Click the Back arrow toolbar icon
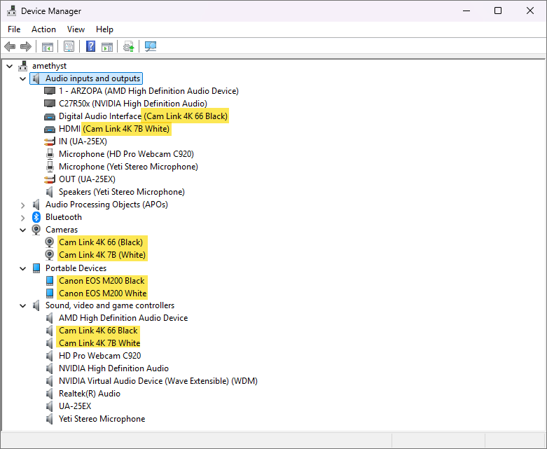This screenshot has height=449, width=547. point(10,46)
